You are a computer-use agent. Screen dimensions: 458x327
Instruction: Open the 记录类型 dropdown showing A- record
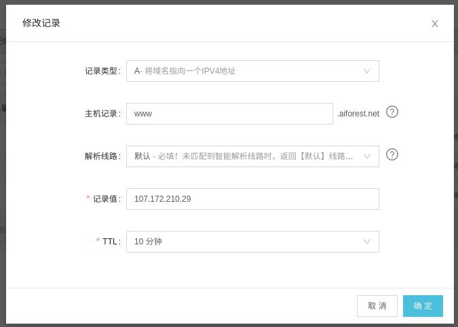[244, 71]
